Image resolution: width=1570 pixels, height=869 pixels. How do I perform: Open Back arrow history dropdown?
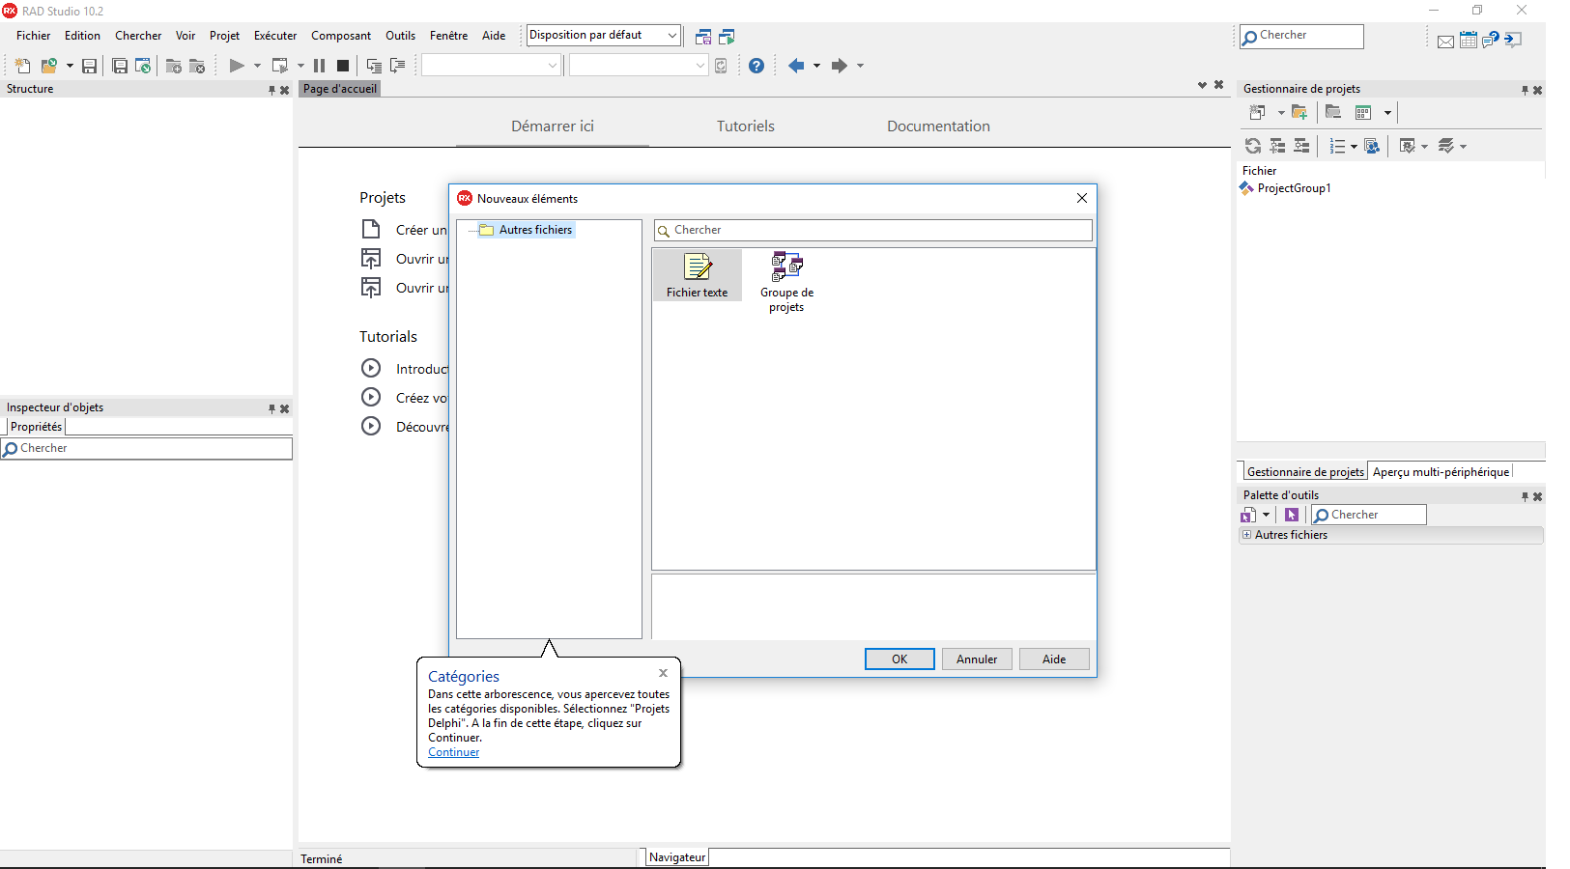tap(816, 66)
